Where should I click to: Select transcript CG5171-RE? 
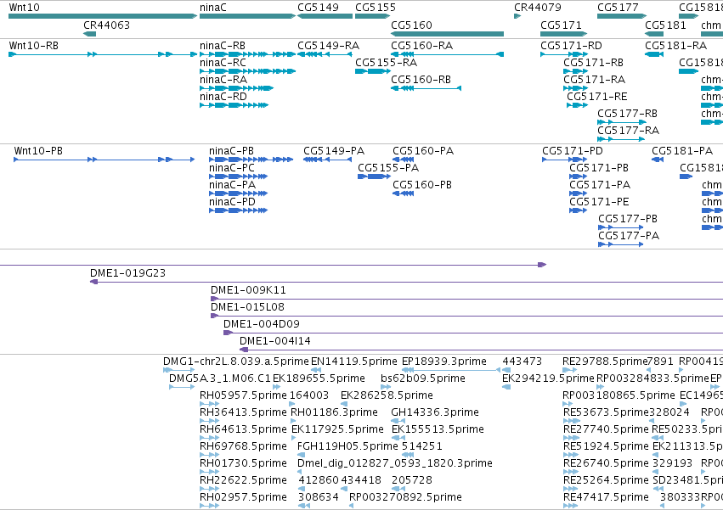pos(577,105)
